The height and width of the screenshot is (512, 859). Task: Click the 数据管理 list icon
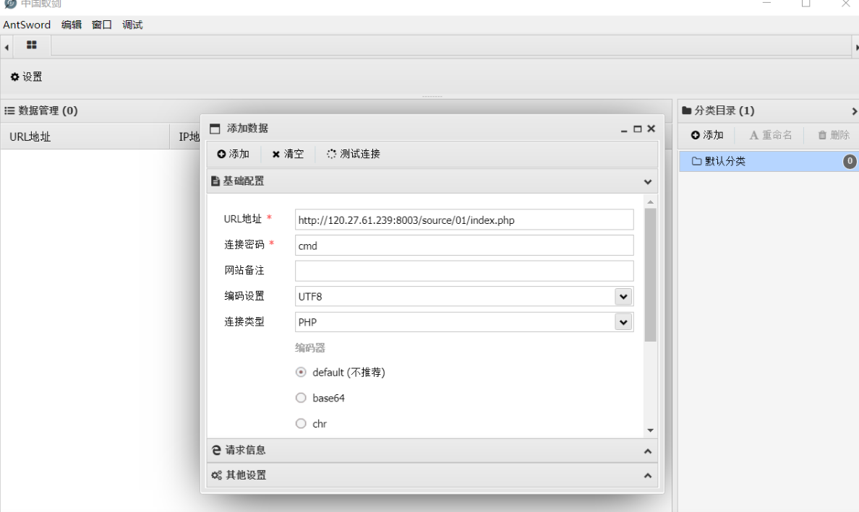[x=9, y=110]
